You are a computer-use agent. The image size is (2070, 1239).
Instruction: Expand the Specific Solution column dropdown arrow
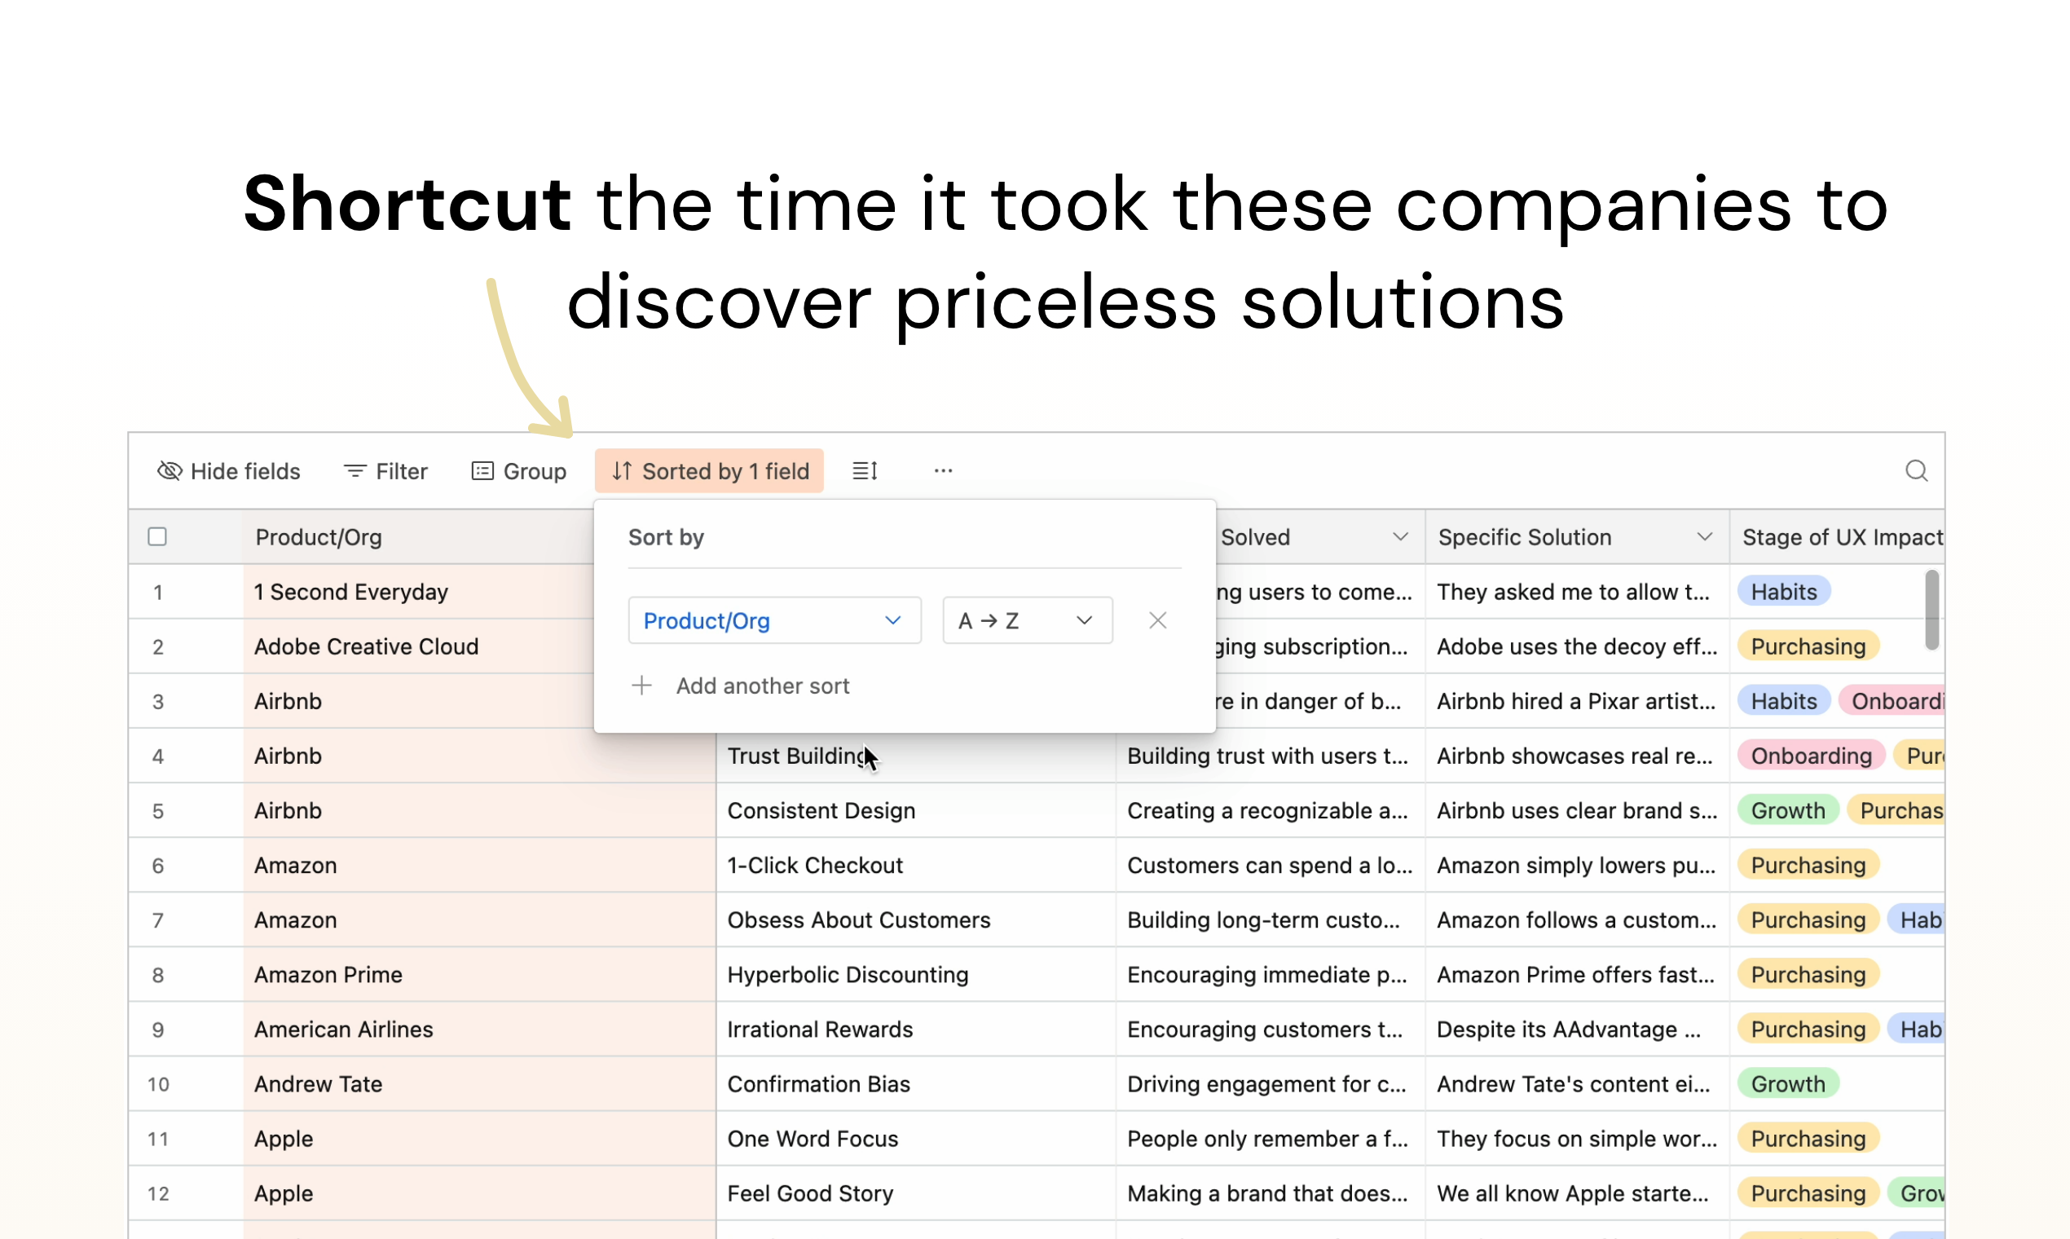pos(1704,537)
